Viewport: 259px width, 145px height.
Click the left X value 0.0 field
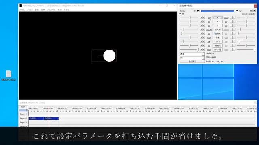(x=209, y=17)
